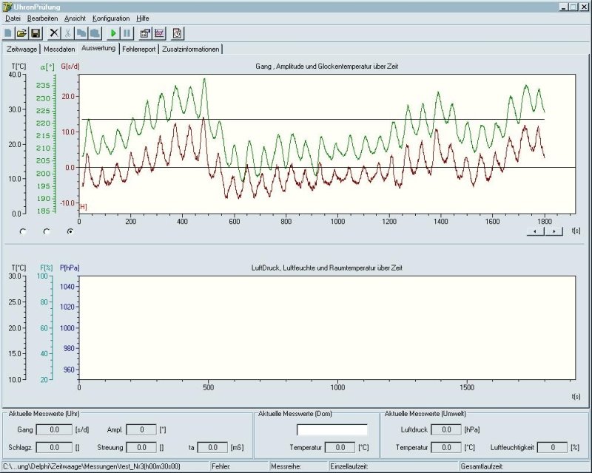Create a new file with the blank-page icon
Image resolution: width=592 pixels, height=473 pixels.
[8, 33]
